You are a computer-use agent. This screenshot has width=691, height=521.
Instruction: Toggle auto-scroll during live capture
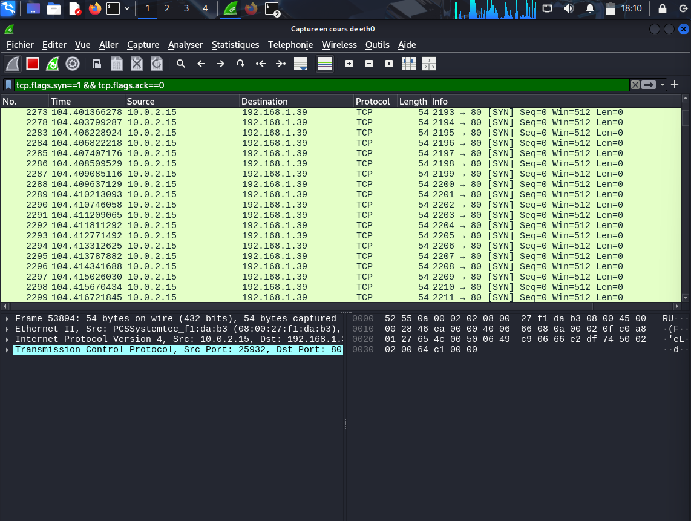301,64
